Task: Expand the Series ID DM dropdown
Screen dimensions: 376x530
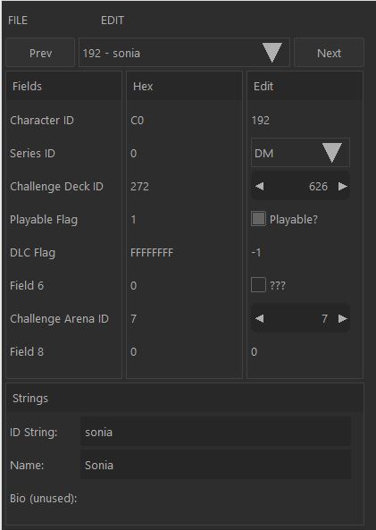Action: pyautogui.click(x=331, y=153)
